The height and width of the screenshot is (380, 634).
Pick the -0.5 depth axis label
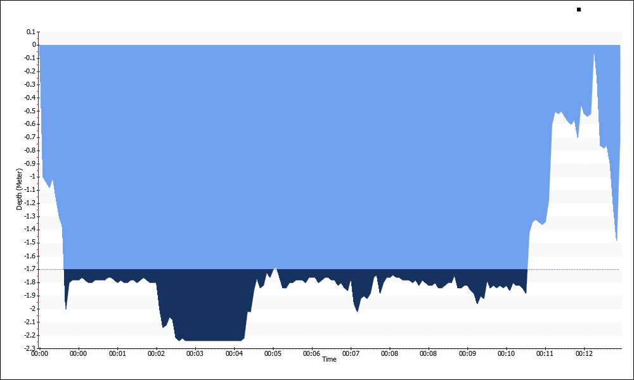[30, 111]
